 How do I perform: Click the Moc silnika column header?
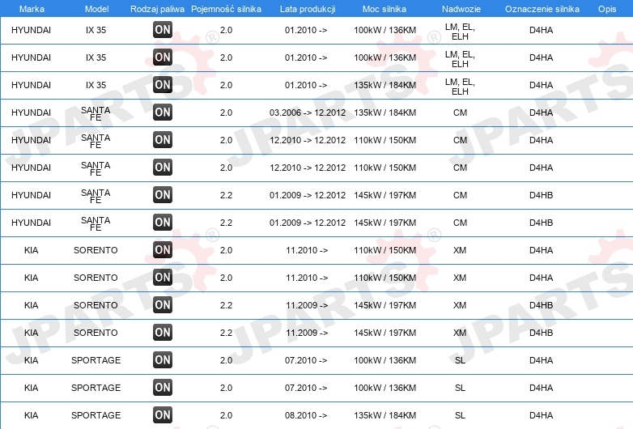(384, 9)
